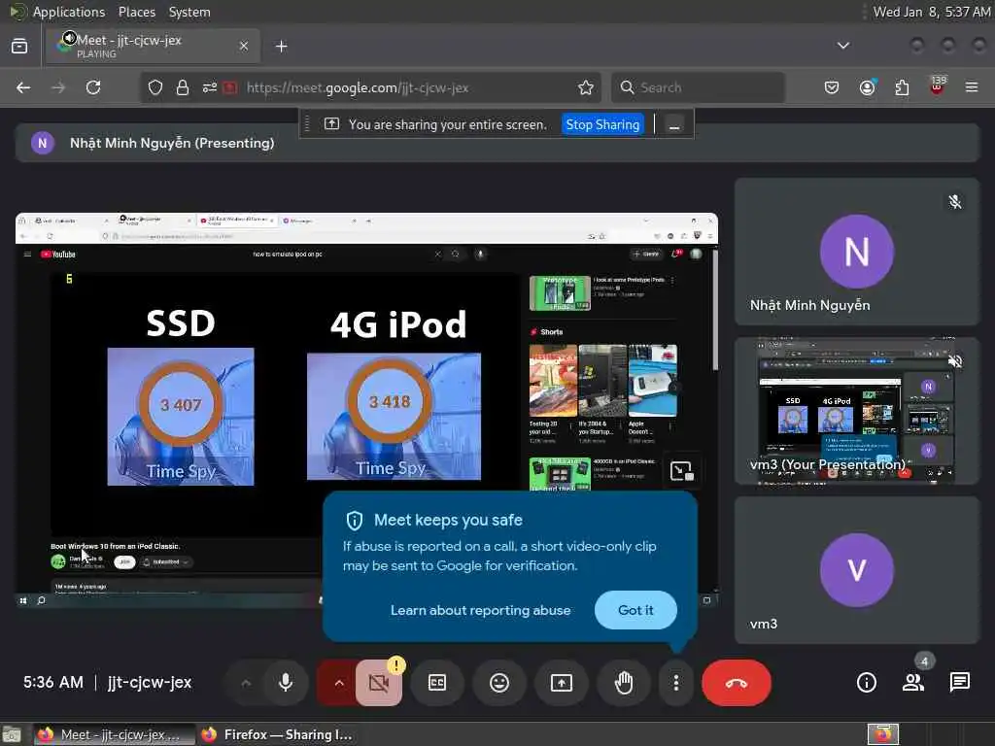Open the list all tabs chevron
Image resolution: width=995 pixels, height=746 pixels.
(843, 46)
